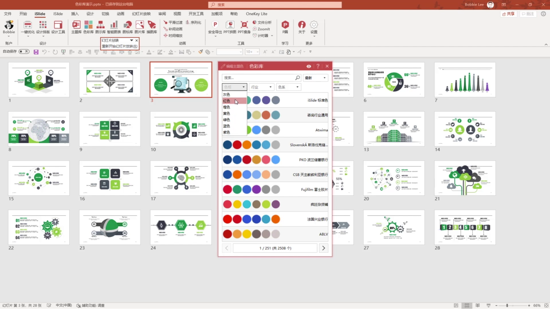The image size is (550, 309).
Task: Open 文件分析 file analysis
Action: 262,22
